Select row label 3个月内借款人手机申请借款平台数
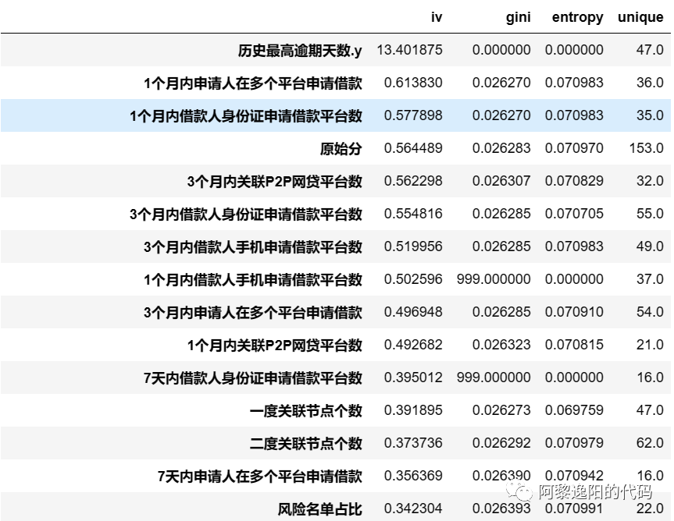674x521 pixels. pyautogui.click(x=253, y=247)
